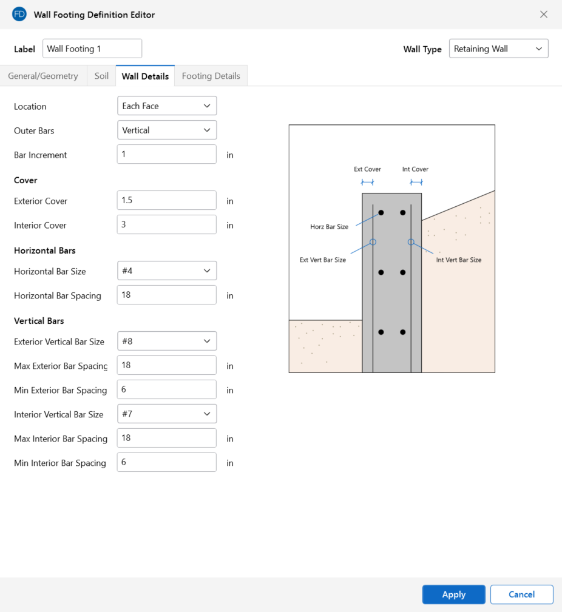Viewport: 562px width, 612px height.
Task: Click the Cancel button
Action: (x=521, y=594)
